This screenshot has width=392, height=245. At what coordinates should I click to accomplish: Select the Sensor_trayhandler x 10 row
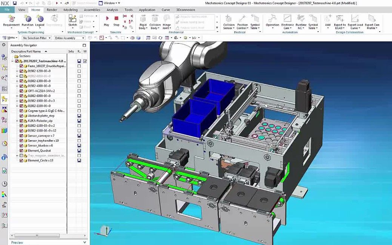(43, 141)
